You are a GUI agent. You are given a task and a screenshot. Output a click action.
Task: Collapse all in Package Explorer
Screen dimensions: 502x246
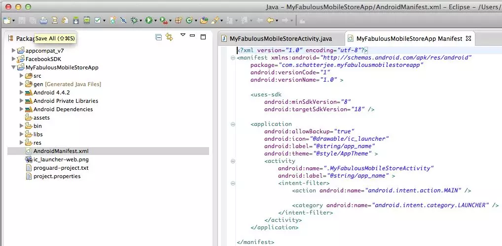[x=158, y=37]
